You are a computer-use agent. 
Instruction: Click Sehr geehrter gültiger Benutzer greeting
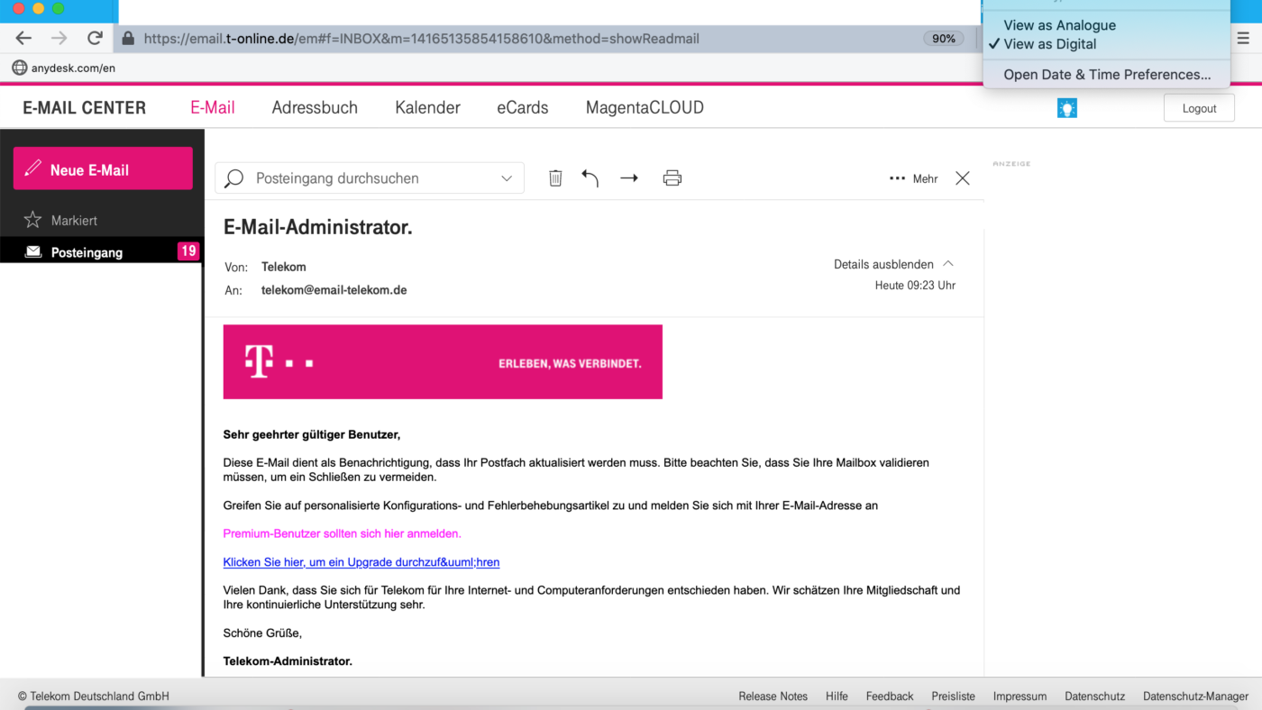pos(312,434)
